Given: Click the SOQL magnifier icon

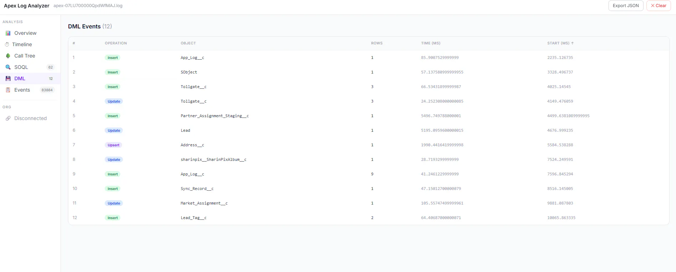Looking at the screenshot, I should (8, 67).
